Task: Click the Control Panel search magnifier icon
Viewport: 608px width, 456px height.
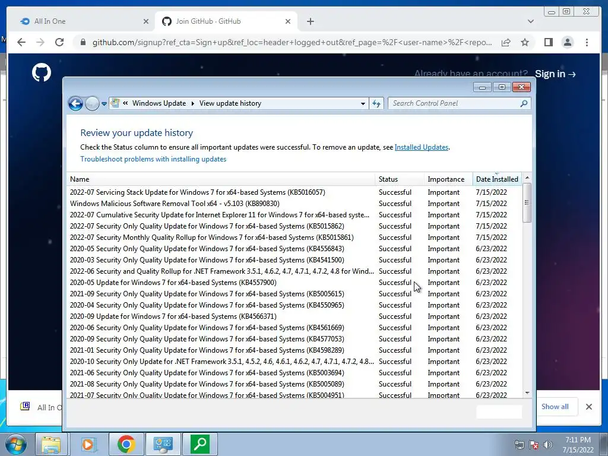Action: [x=524, y=103]
